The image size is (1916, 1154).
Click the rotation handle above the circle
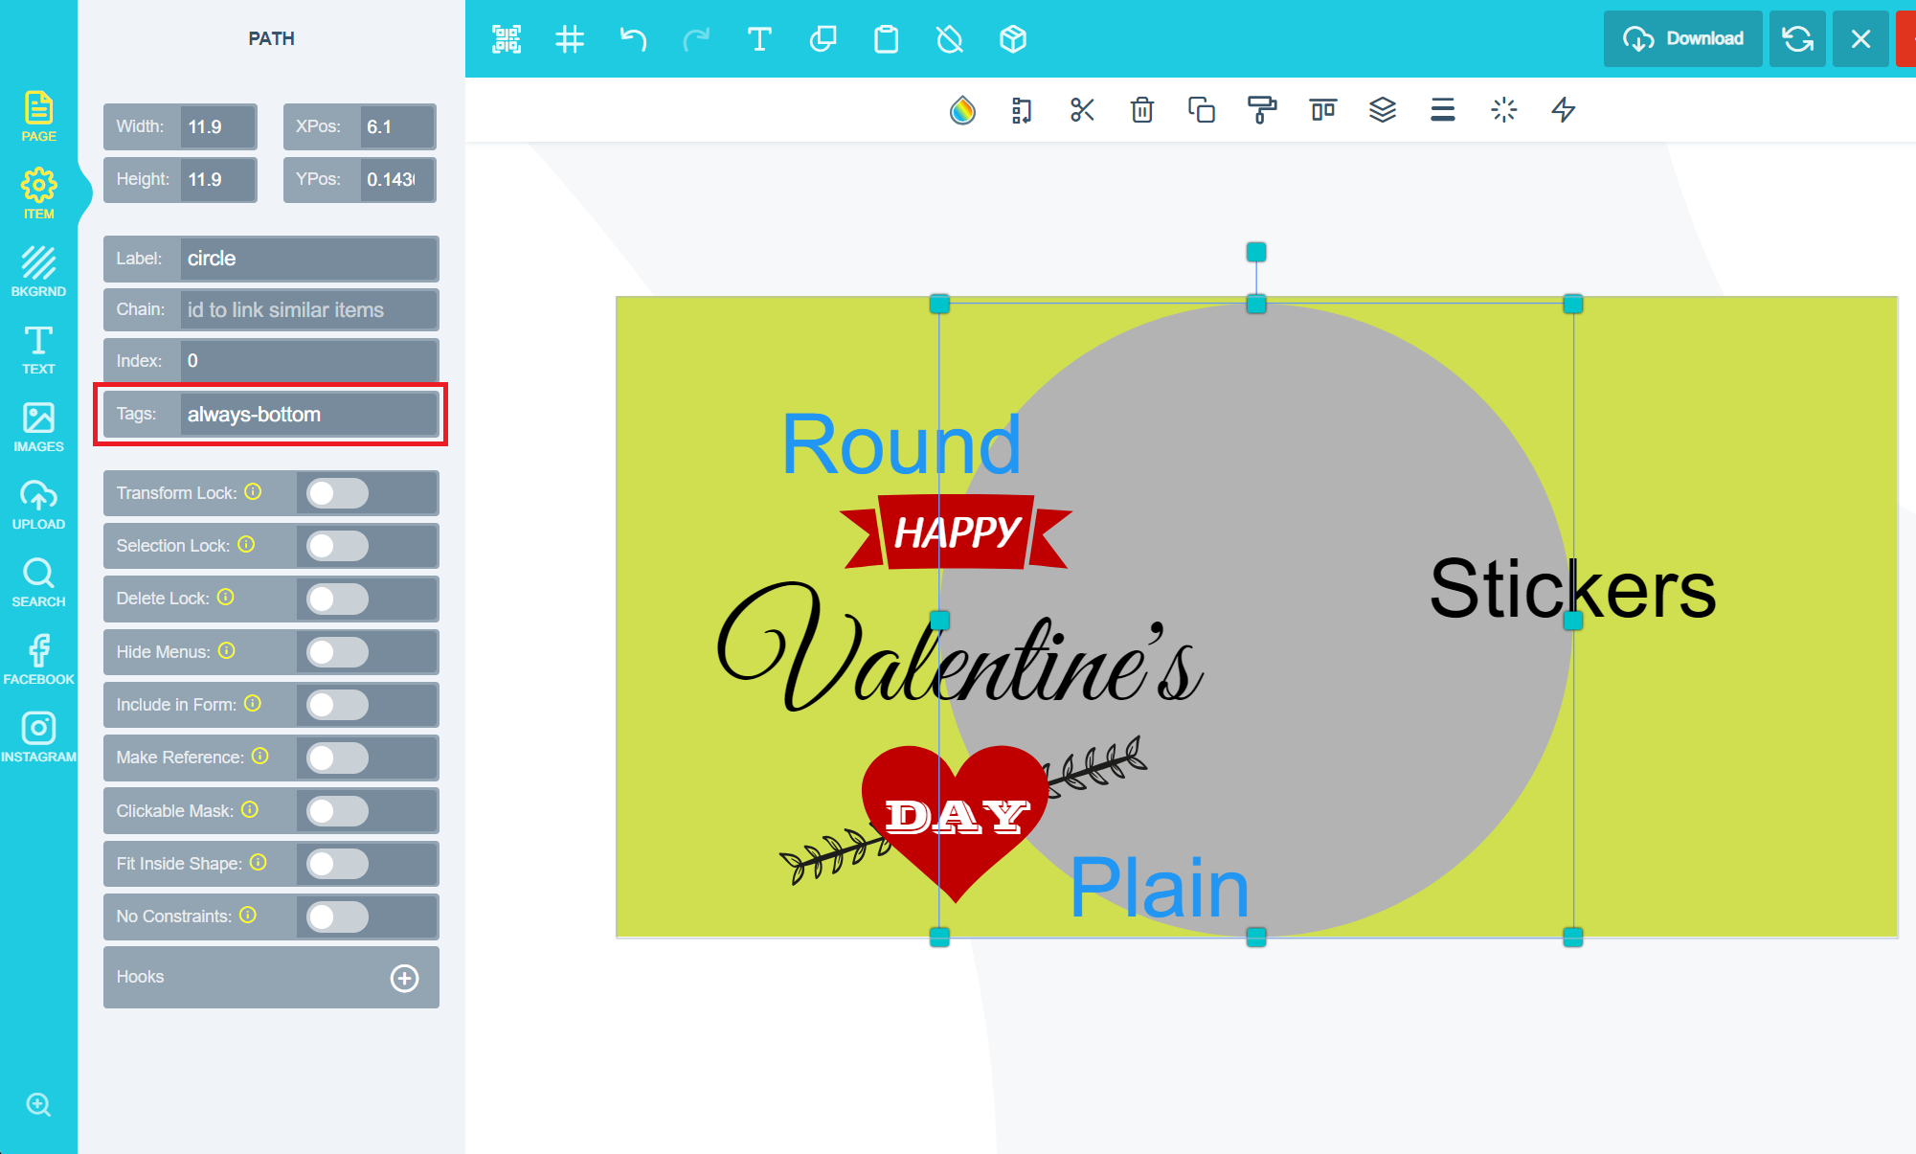(x=1256, y=252)
